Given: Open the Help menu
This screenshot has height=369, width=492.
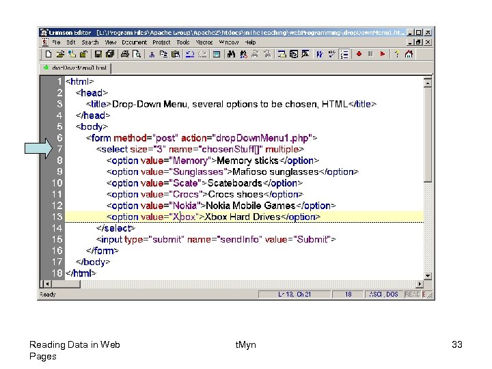Looking at the screenshot, I should (250, 42).
